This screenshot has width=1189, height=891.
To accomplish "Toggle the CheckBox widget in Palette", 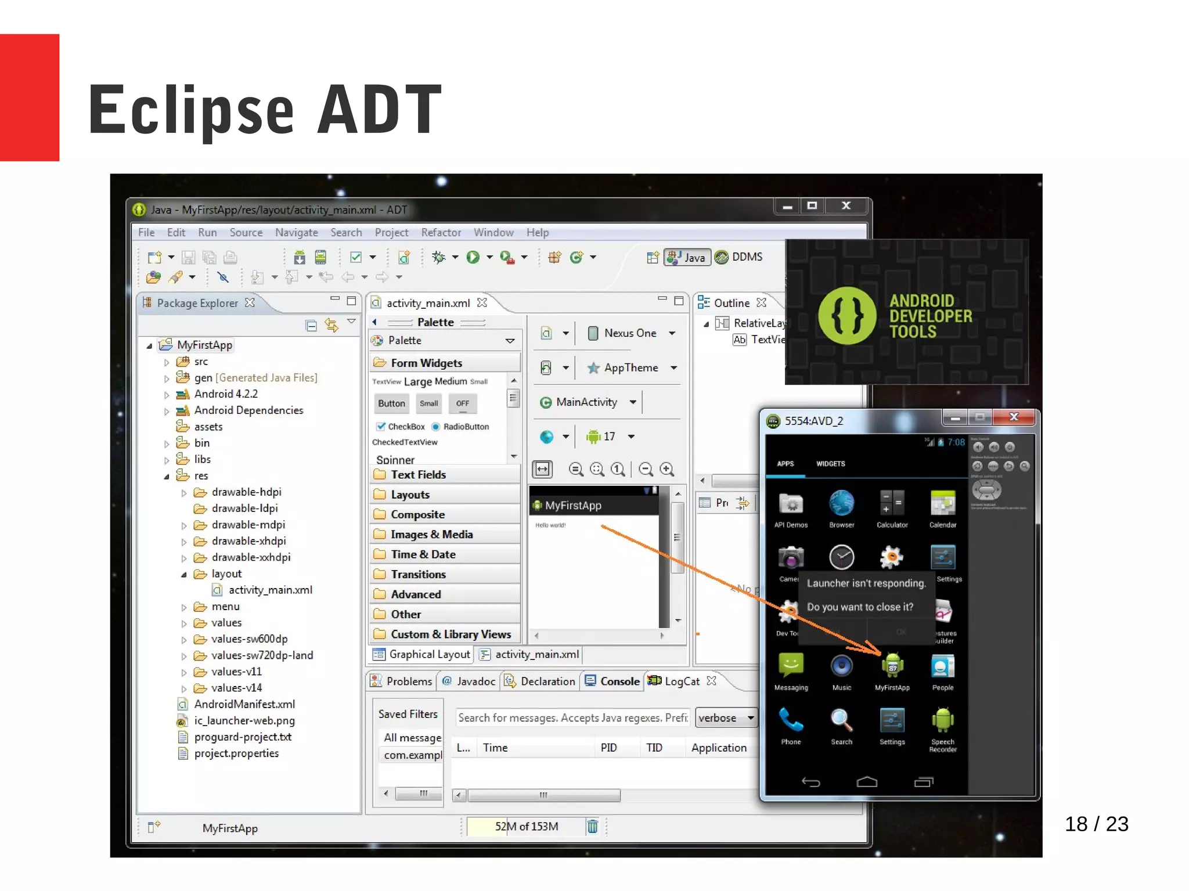I will 400,427.
